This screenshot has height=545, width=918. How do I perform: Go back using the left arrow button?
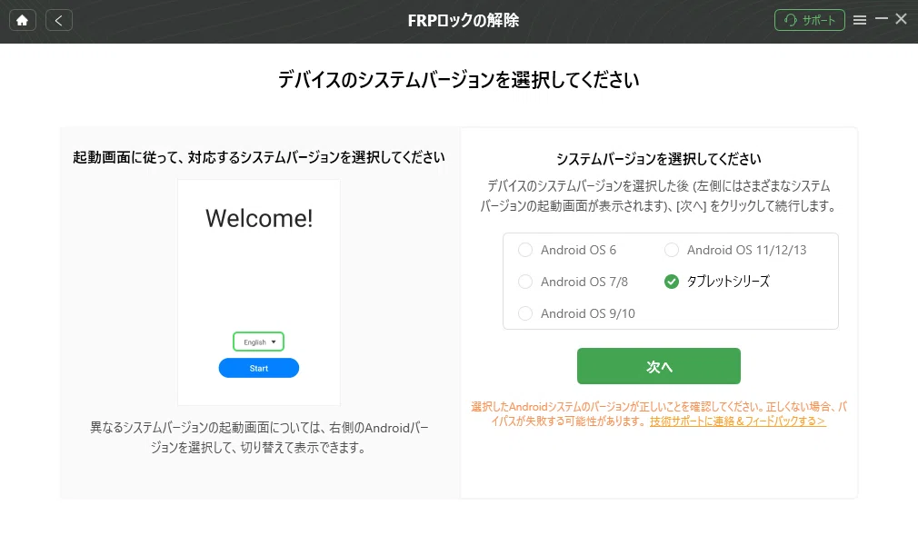pos(58,21)
